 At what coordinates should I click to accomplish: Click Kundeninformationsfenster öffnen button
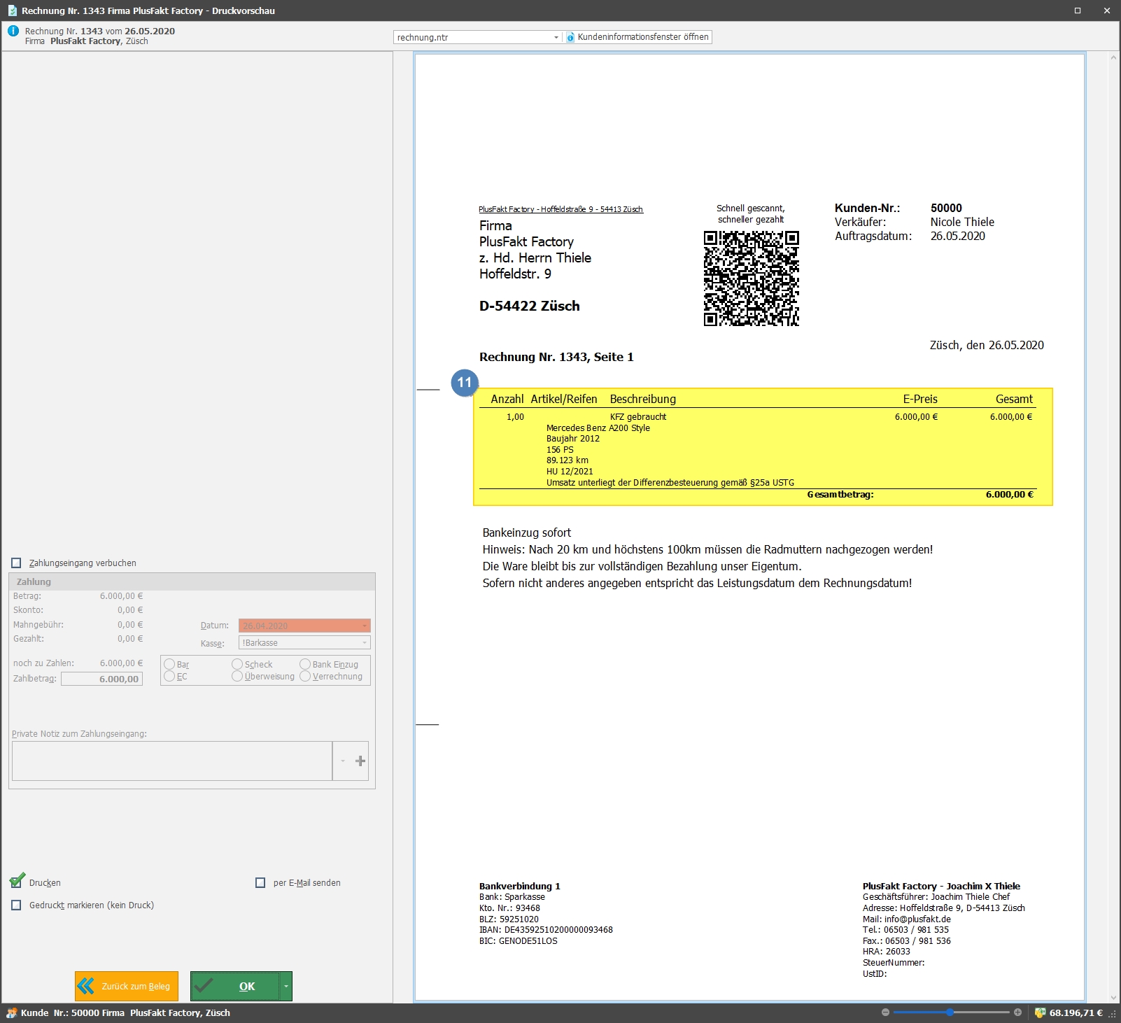tap(638, 37)
